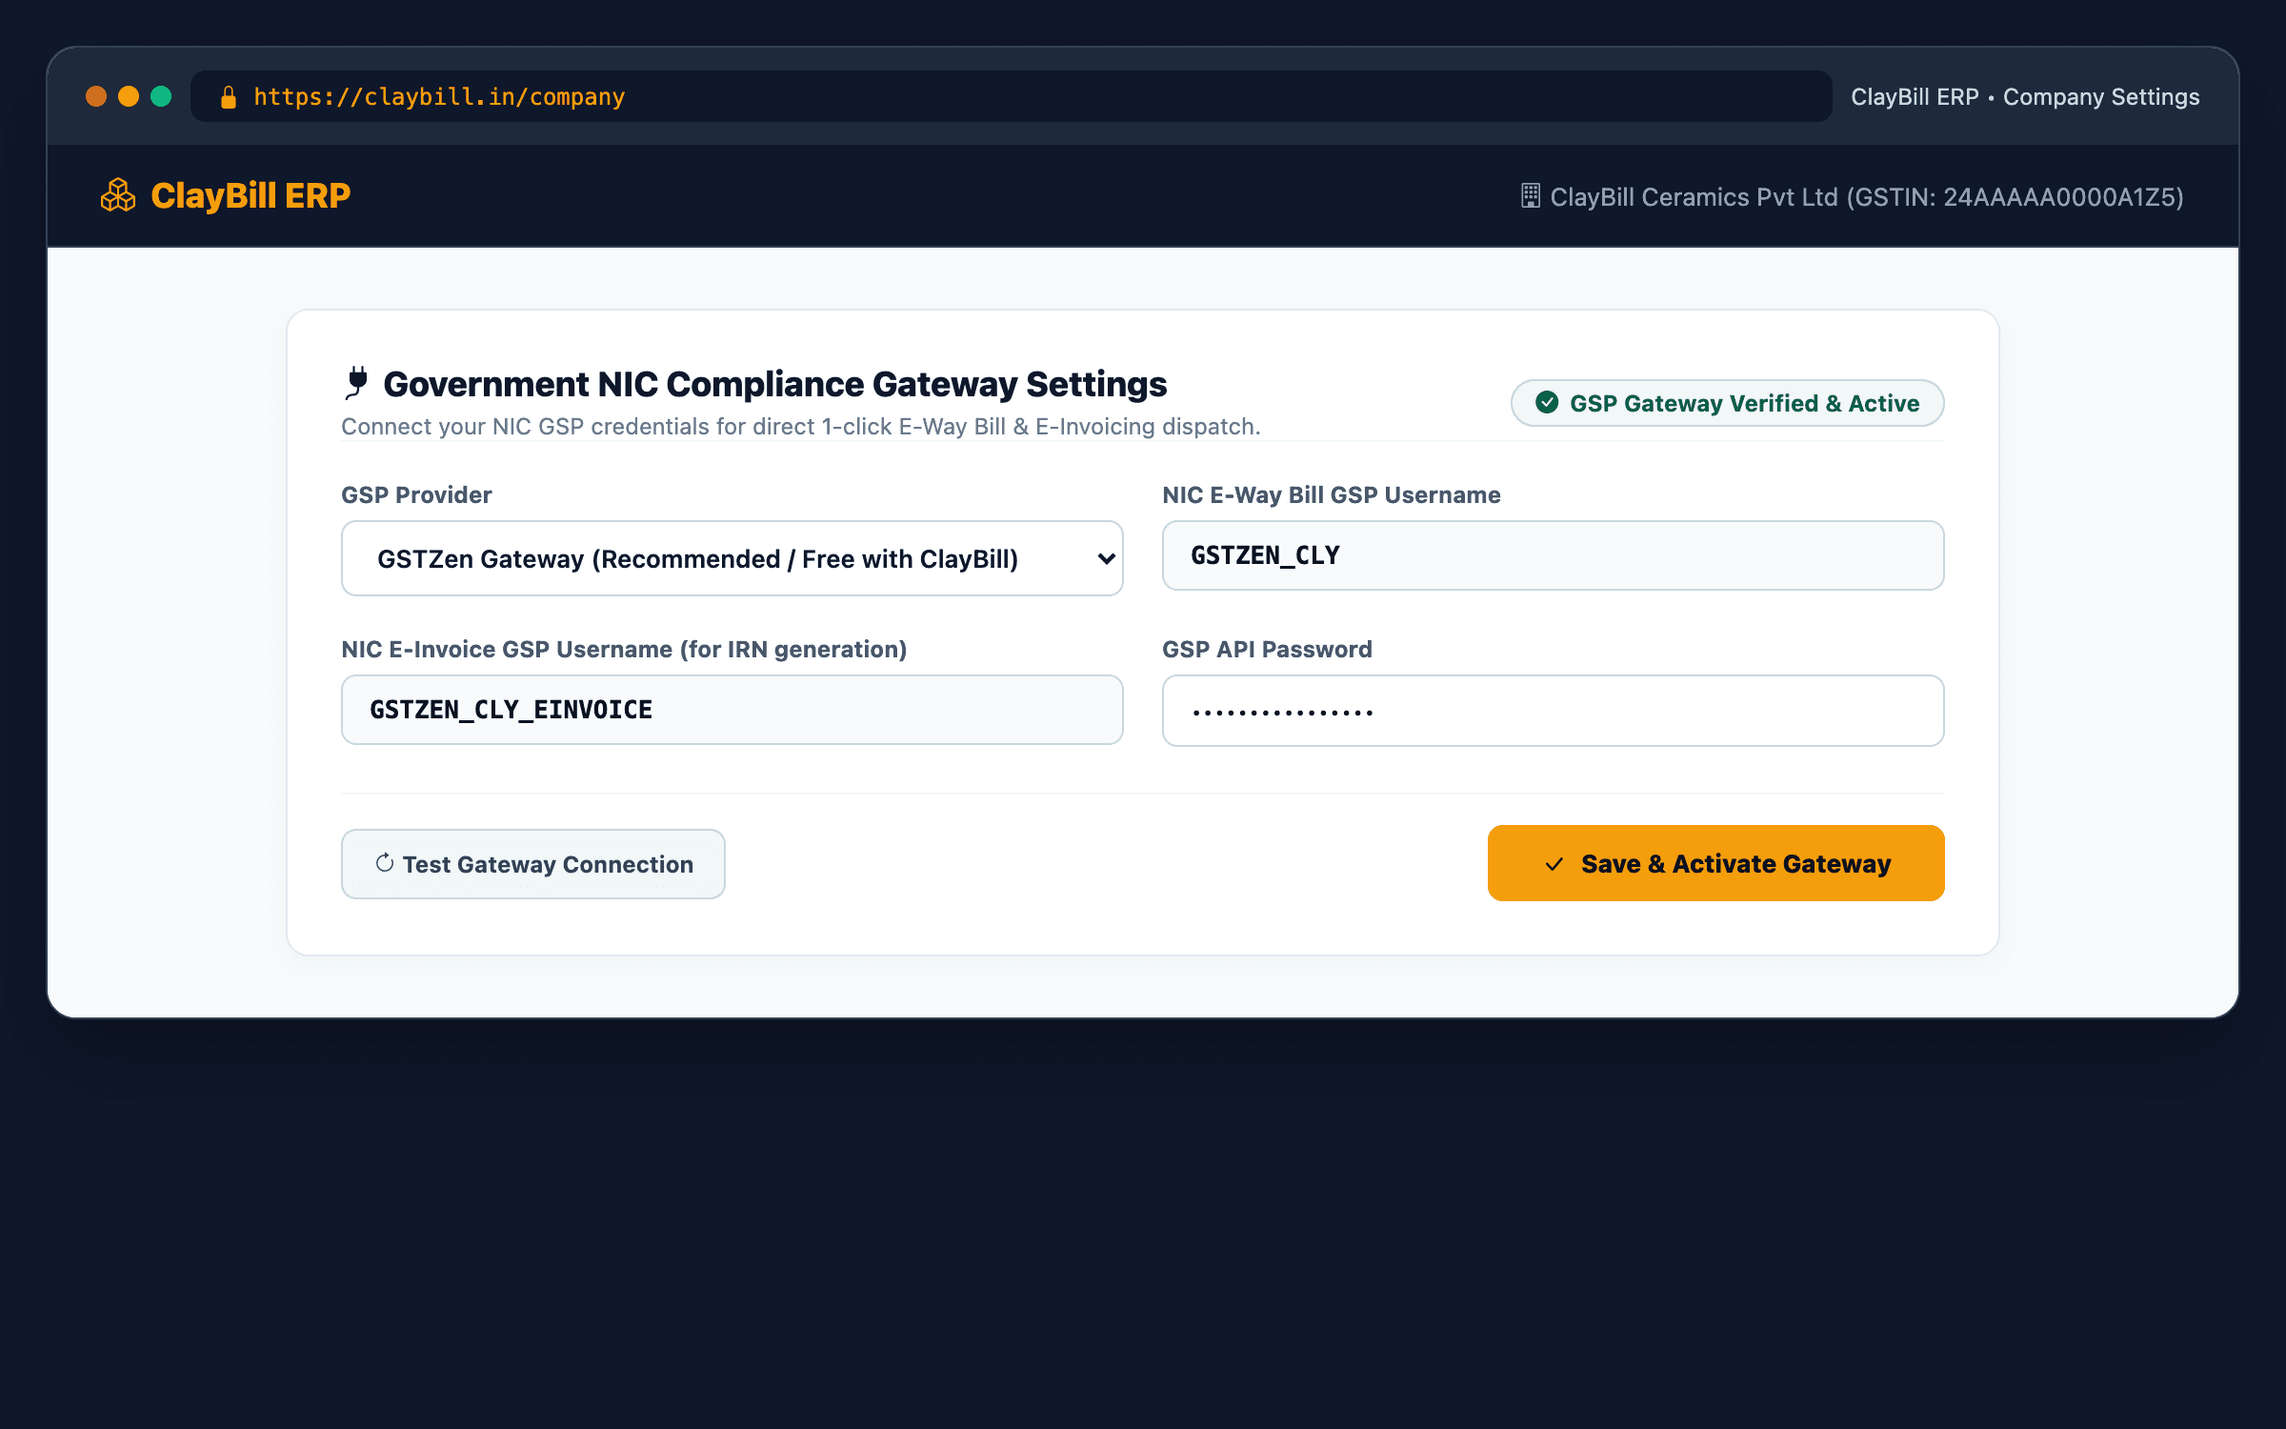The image size is (2286, 1429).
Task: Open the GSP Provider dropdown
Action: point(732,558)
